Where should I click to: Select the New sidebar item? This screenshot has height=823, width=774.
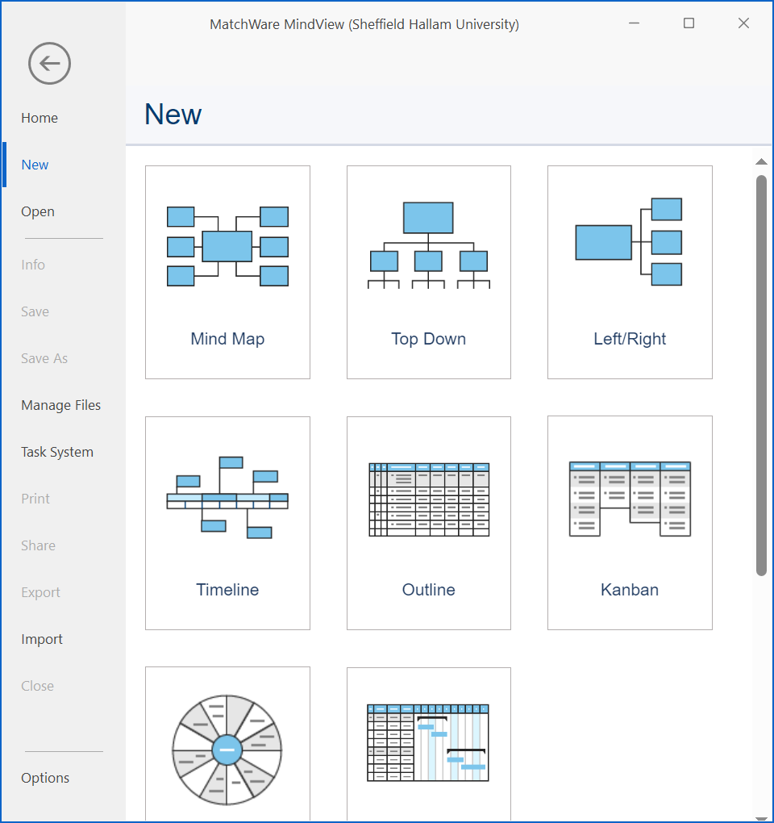(35, 165)
